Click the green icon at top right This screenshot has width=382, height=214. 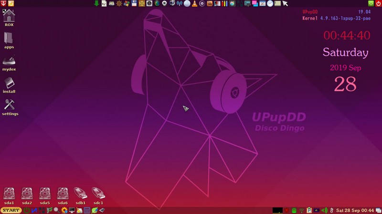(x=371, y=3)
